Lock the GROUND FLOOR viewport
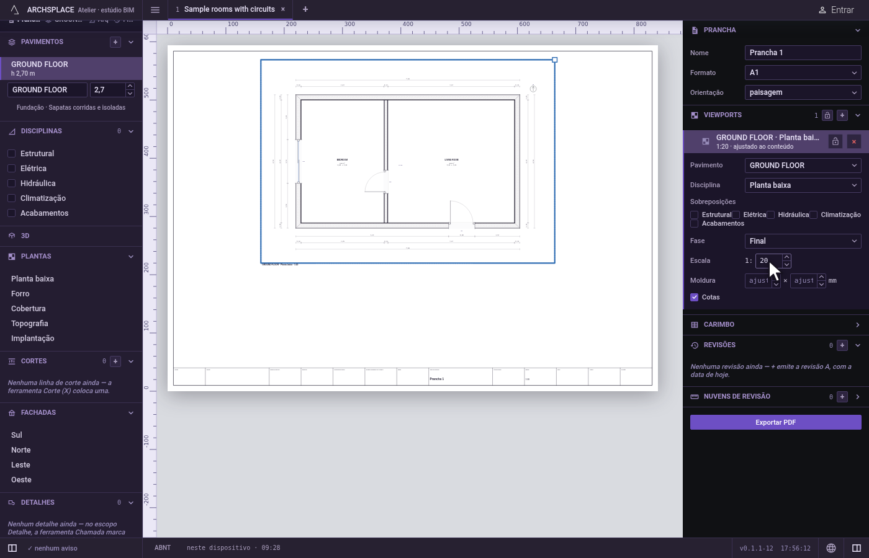 [835, 141]
